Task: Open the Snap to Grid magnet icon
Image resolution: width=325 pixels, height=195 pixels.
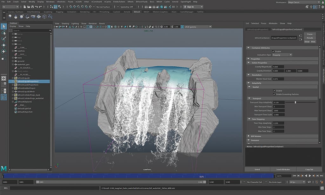Action: 70,6
